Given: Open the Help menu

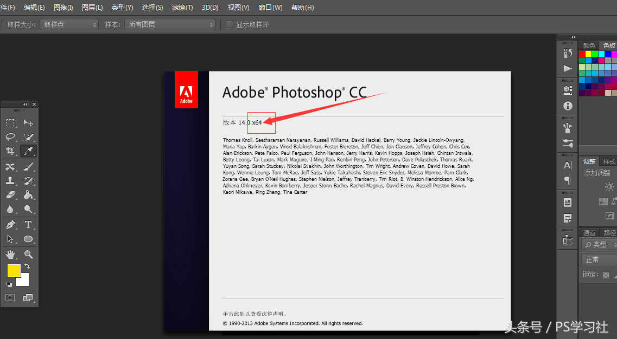Looking at the screenshot, I should (x=302, y=8).
